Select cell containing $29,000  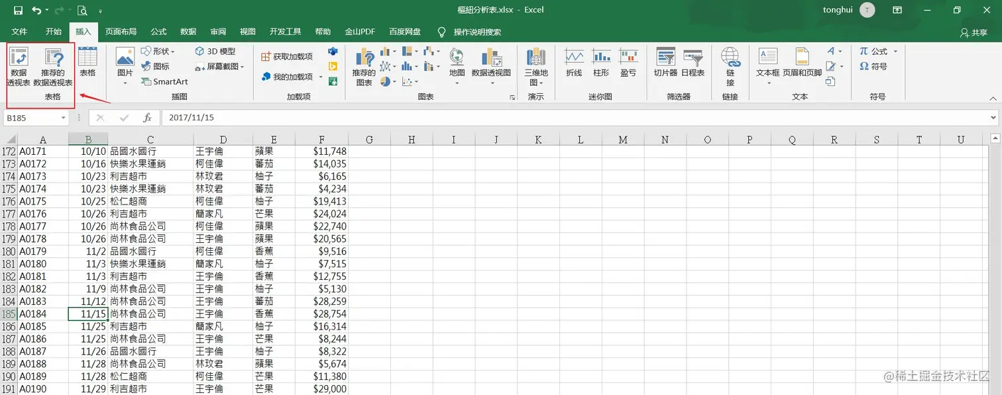tap(321, 389)
